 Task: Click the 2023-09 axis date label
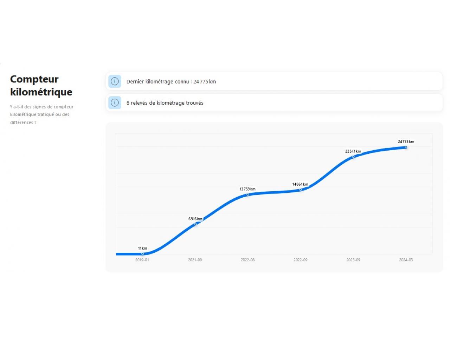tap(353, 260)
